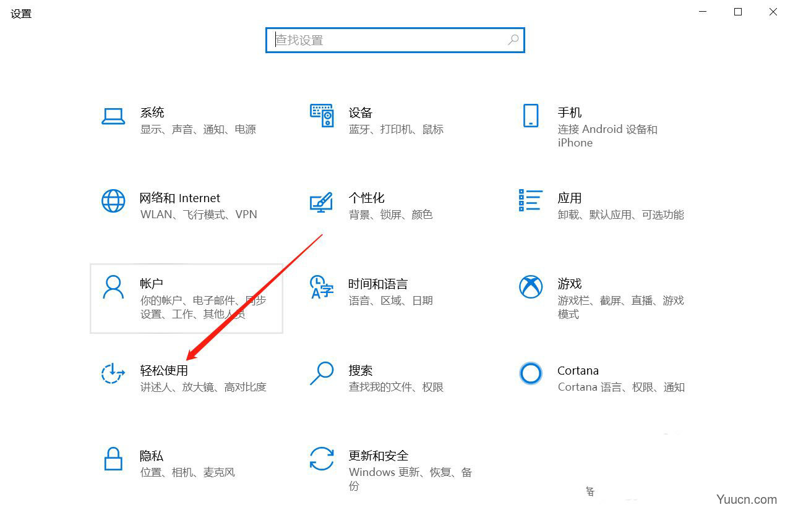
Task: Click the text 连接 Android 设备和 iPhone
Action: point(607,136)
